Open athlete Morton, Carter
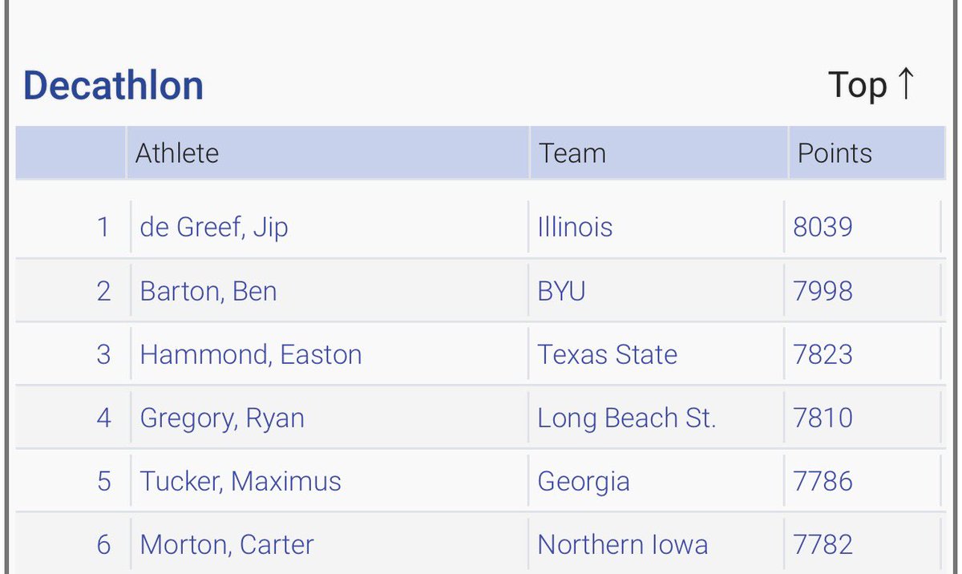Screen dimensions: 962x574 (227, 545)
